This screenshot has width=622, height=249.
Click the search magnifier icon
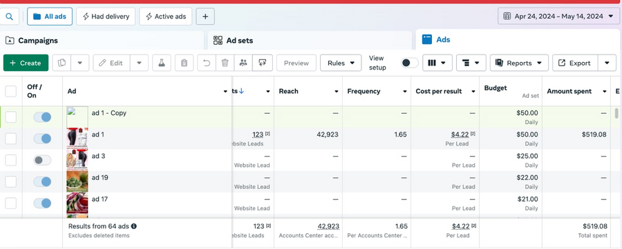(10, 17)
